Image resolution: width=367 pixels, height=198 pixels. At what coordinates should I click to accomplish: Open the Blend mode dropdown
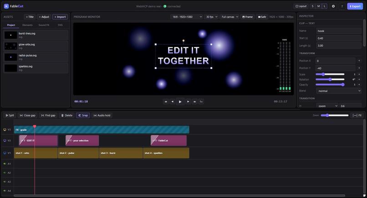click(339, 91)
